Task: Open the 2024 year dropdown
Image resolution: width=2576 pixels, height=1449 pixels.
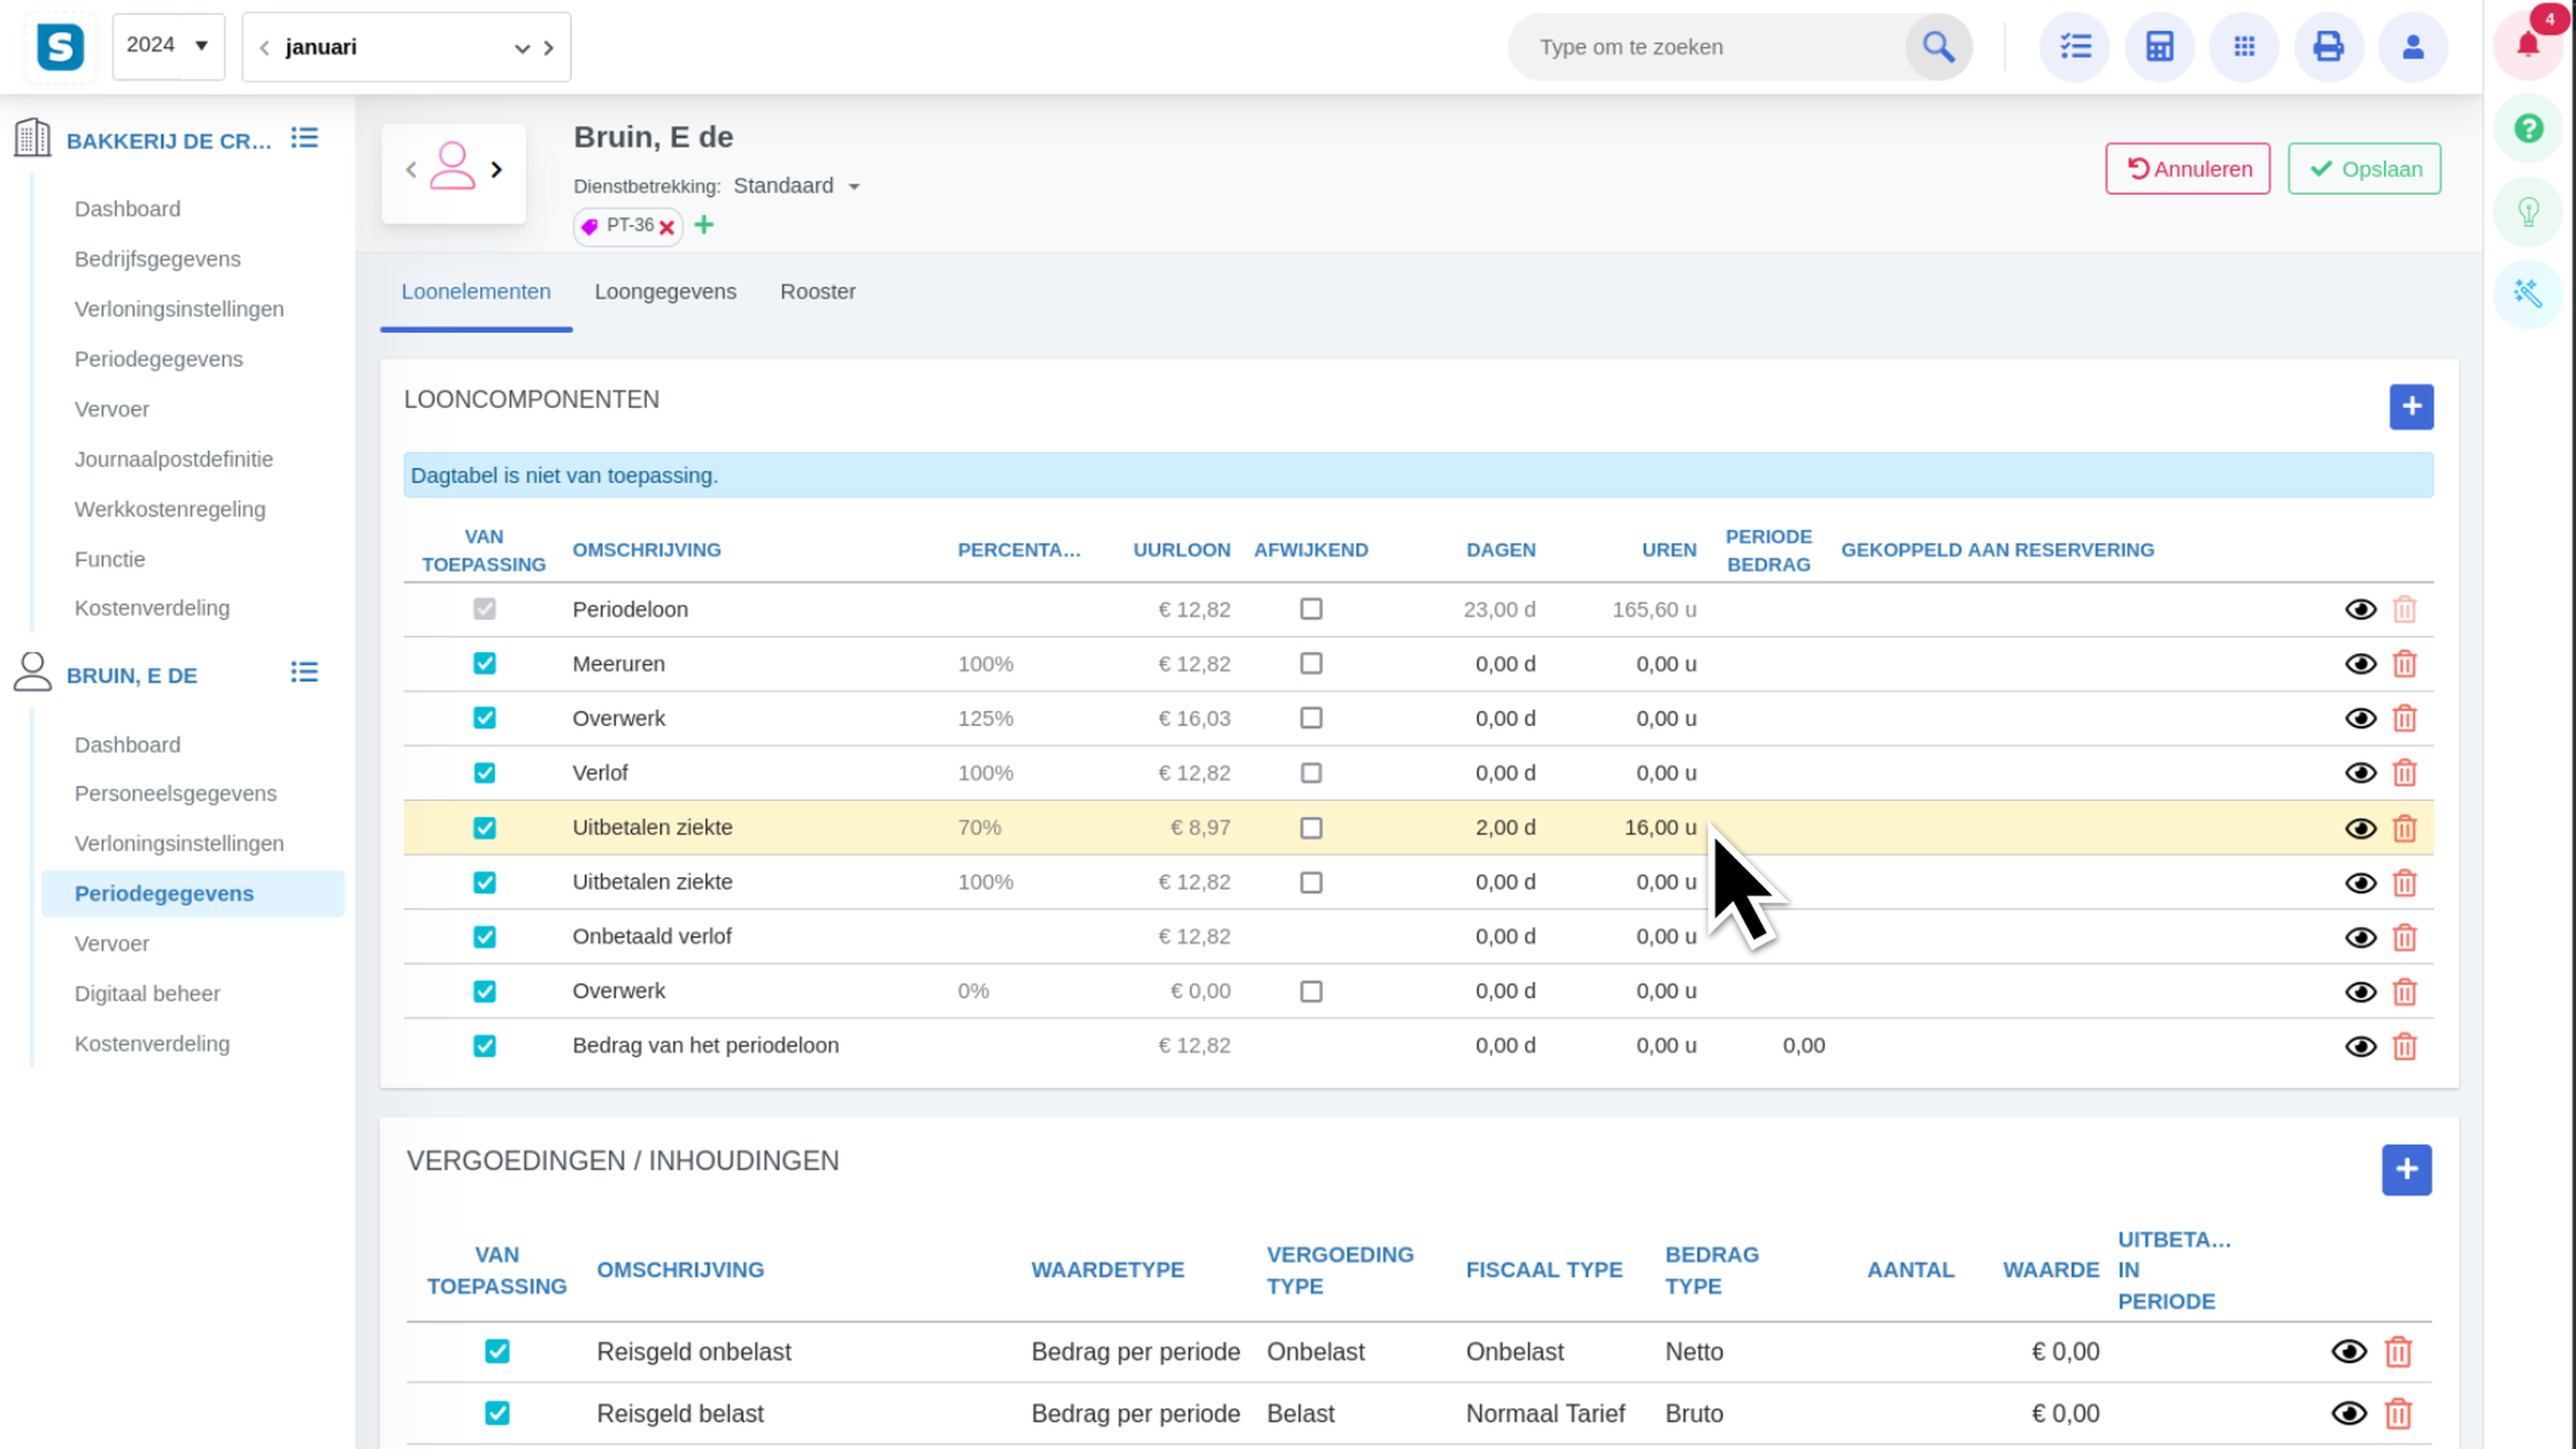Action: click(x=168, y=46)
